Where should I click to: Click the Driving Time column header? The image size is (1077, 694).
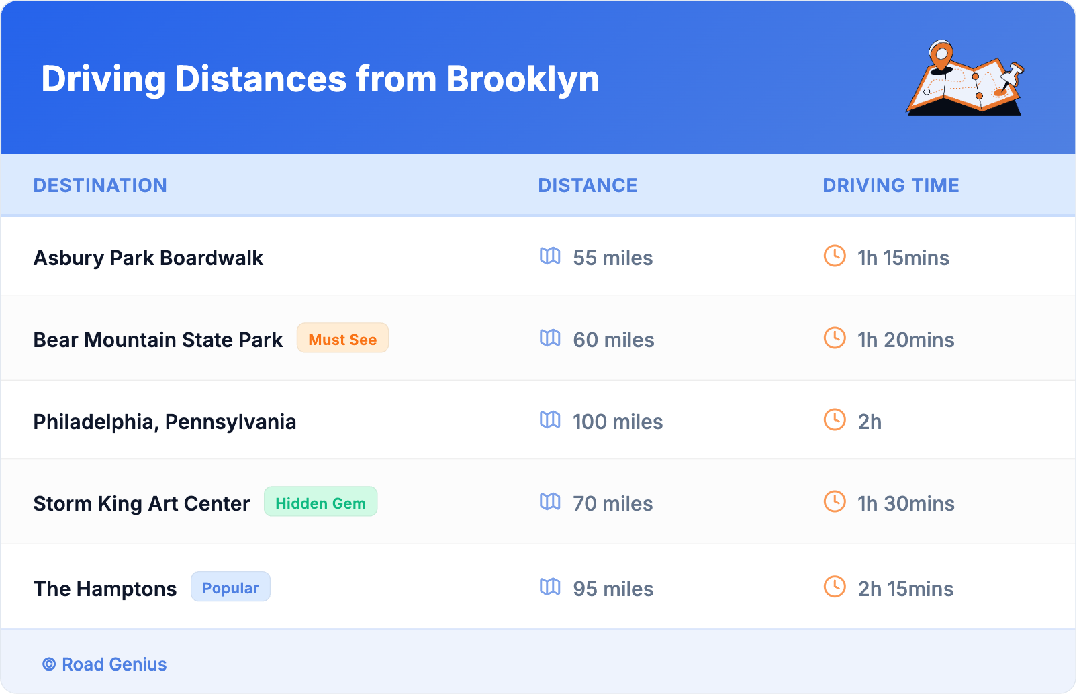coord(891,185)
